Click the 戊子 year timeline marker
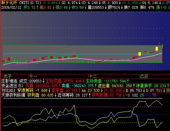170x131 pixels. tap(8, 76)
